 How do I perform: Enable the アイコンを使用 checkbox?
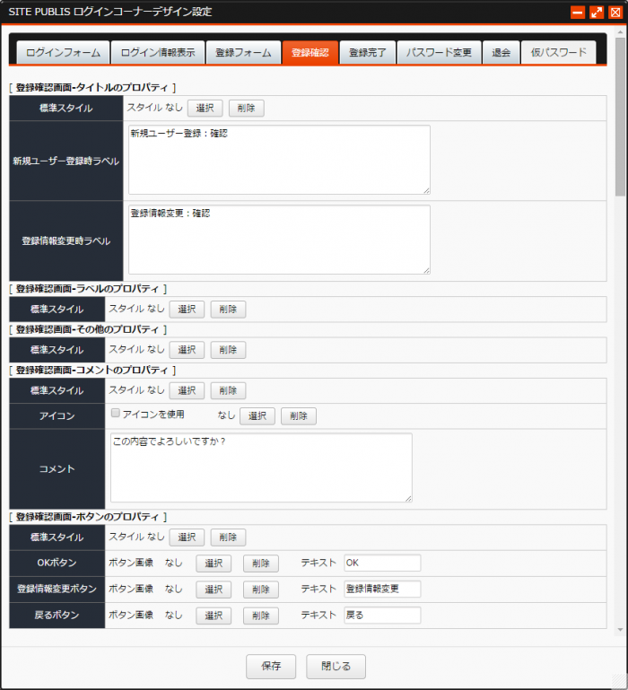click(x=116, y=414)
